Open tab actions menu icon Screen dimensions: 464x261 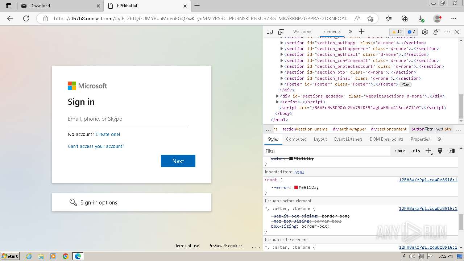tap(9, 6)
